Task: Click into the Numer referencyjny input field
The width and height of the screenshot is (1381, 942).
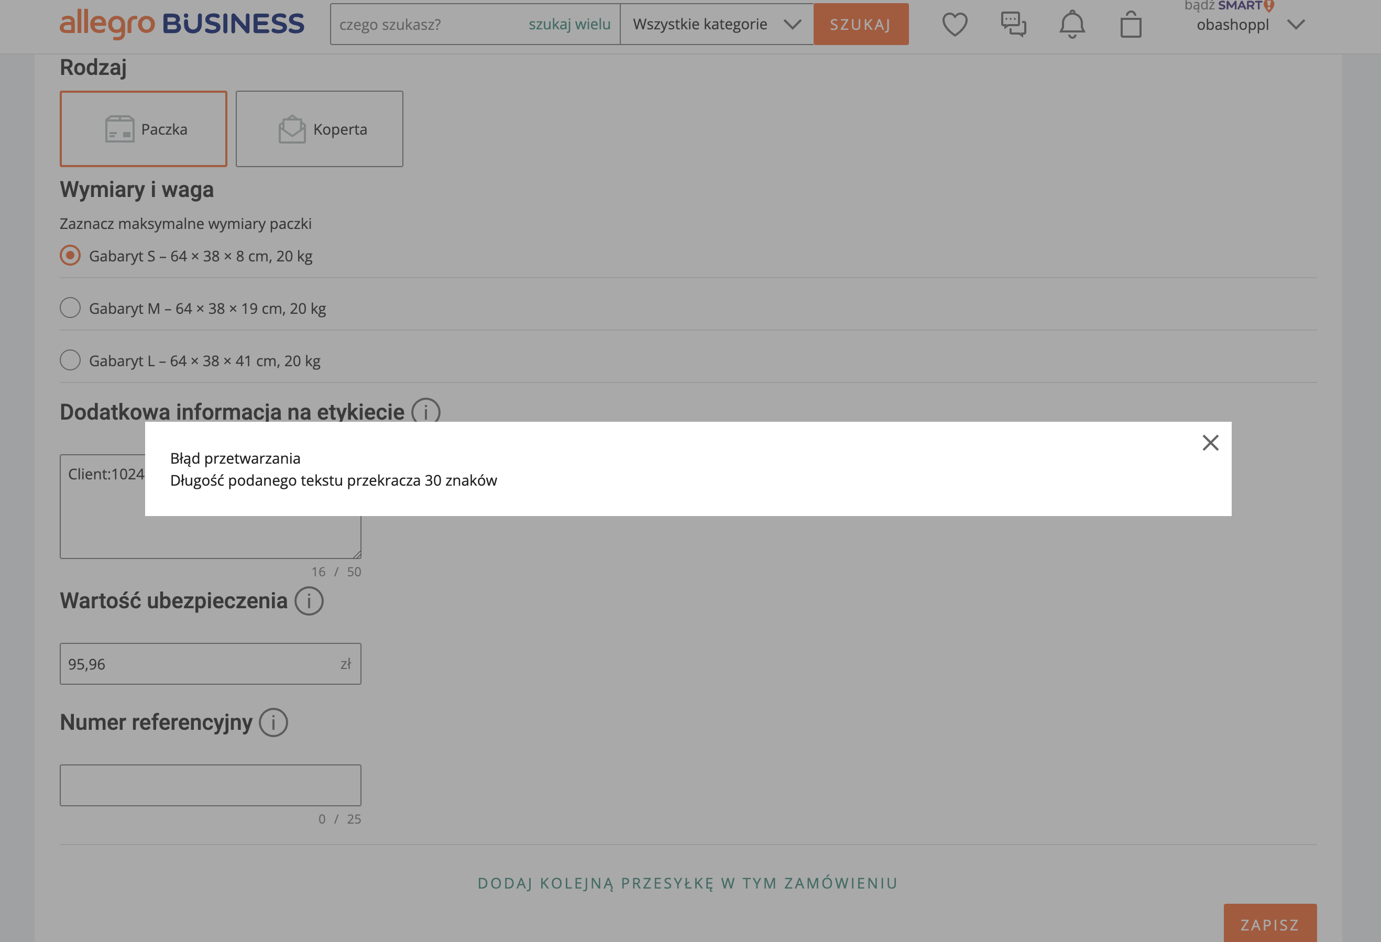Action: coord(211,785)
